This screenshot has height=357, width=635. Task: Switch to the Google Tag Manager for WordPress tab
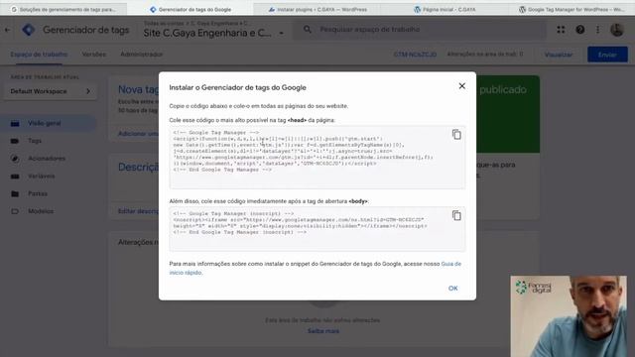coord(571,9)
